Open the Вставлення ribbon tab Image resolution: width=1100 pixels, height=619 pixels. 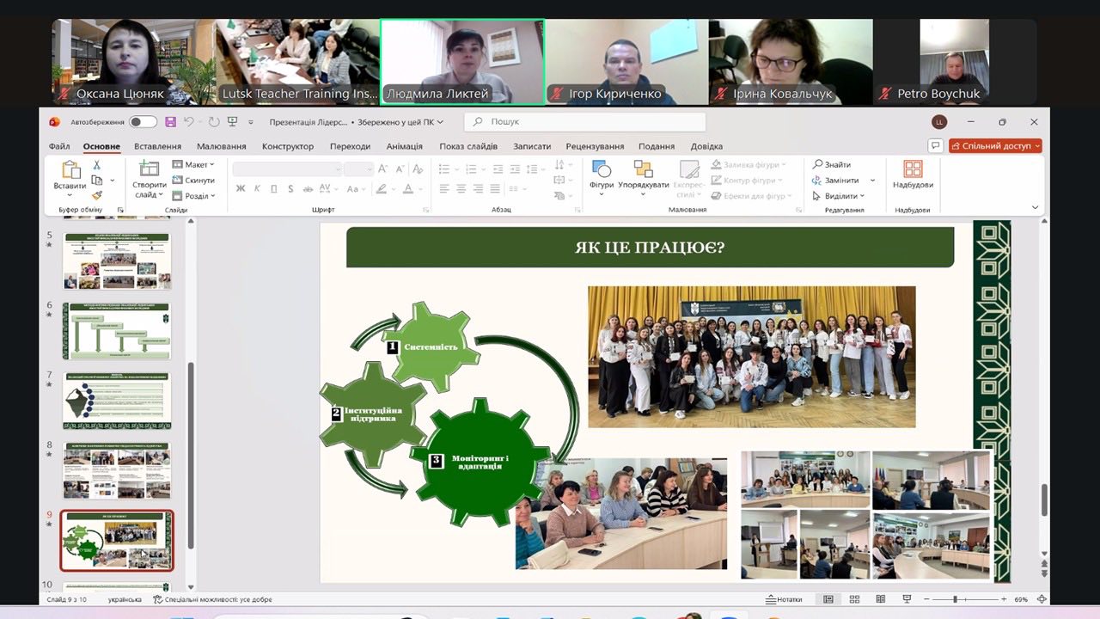coord(157,146)
